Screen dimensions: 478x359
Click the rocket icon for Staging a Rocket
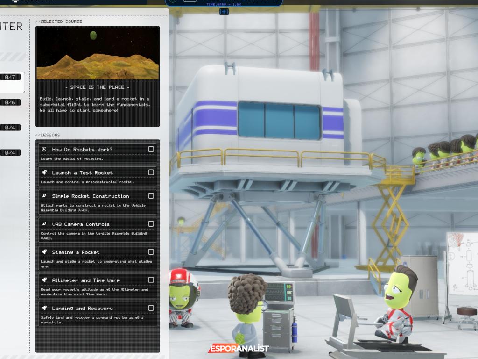[x=44, y=252]
